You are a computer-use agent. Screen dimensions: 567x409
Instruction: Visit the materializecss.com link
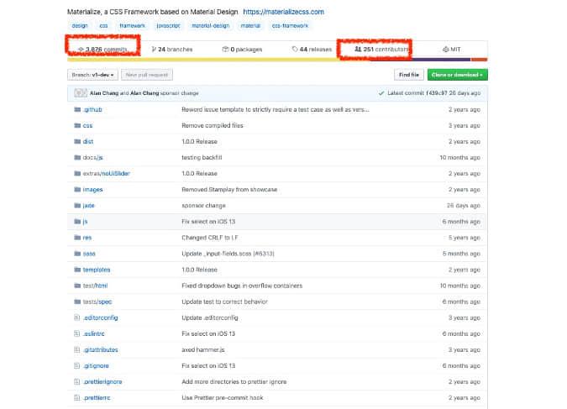coord(283,12)
